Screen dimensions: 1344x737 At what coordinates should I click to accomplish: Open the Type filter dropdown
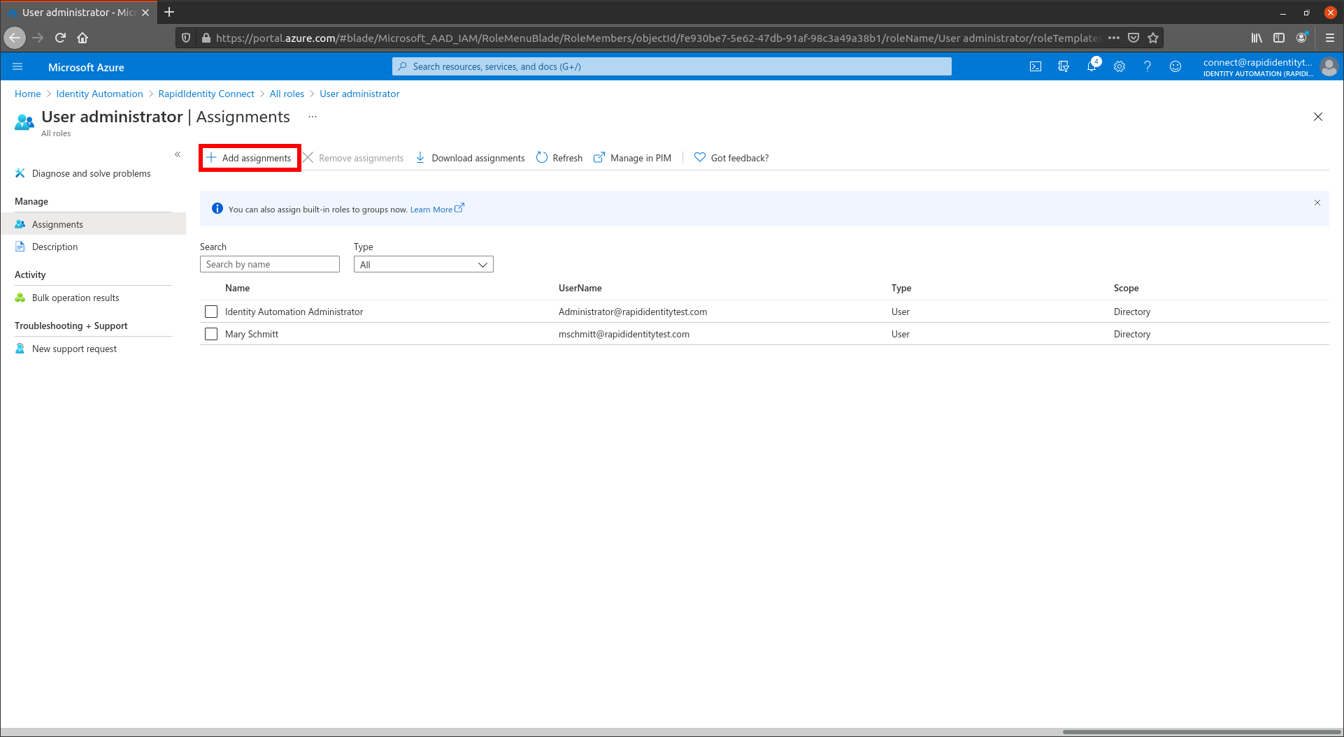pyautogui.click(x=424, y=264)
